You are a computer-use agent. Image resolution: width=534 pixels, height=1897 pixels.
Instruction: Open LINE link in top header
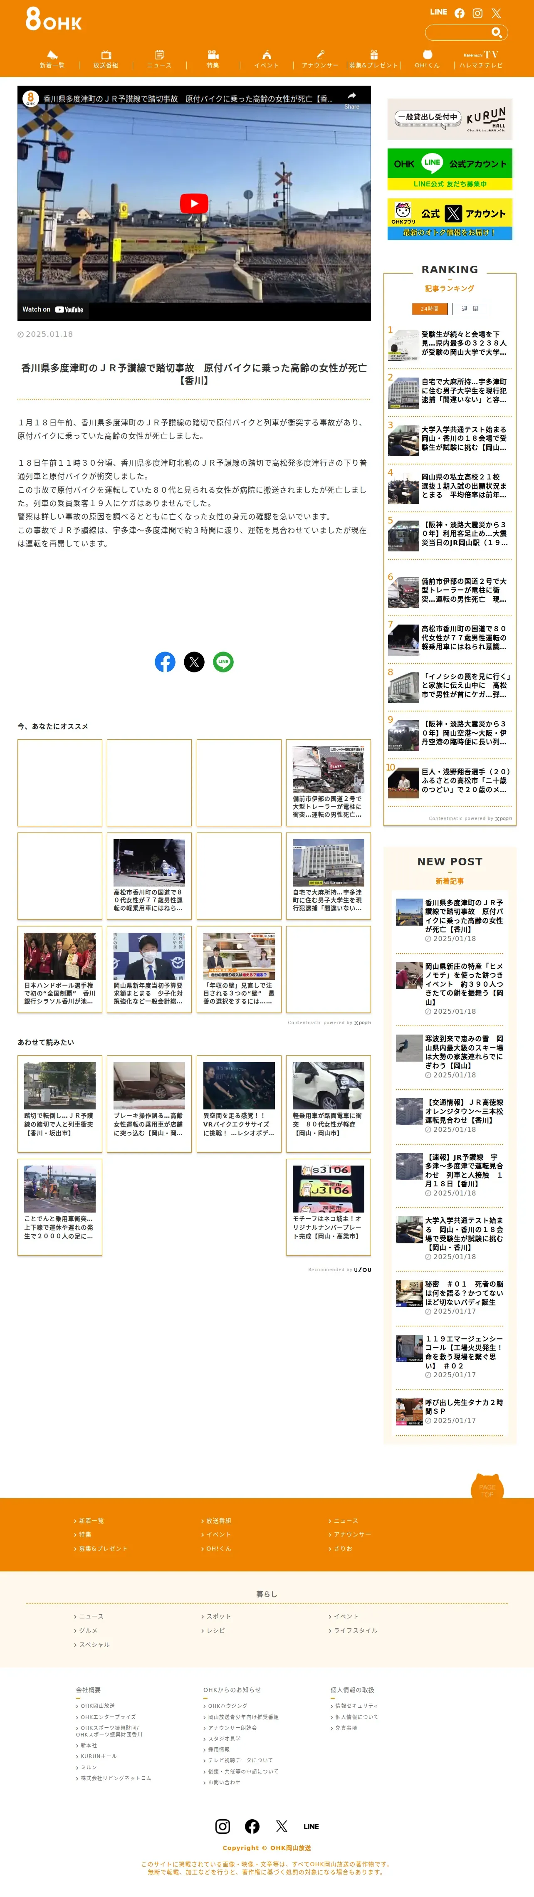(438, 12)
